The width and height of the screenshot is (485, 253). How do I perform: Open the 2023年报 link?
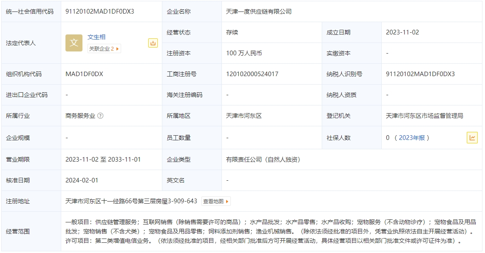coord(412,138)
